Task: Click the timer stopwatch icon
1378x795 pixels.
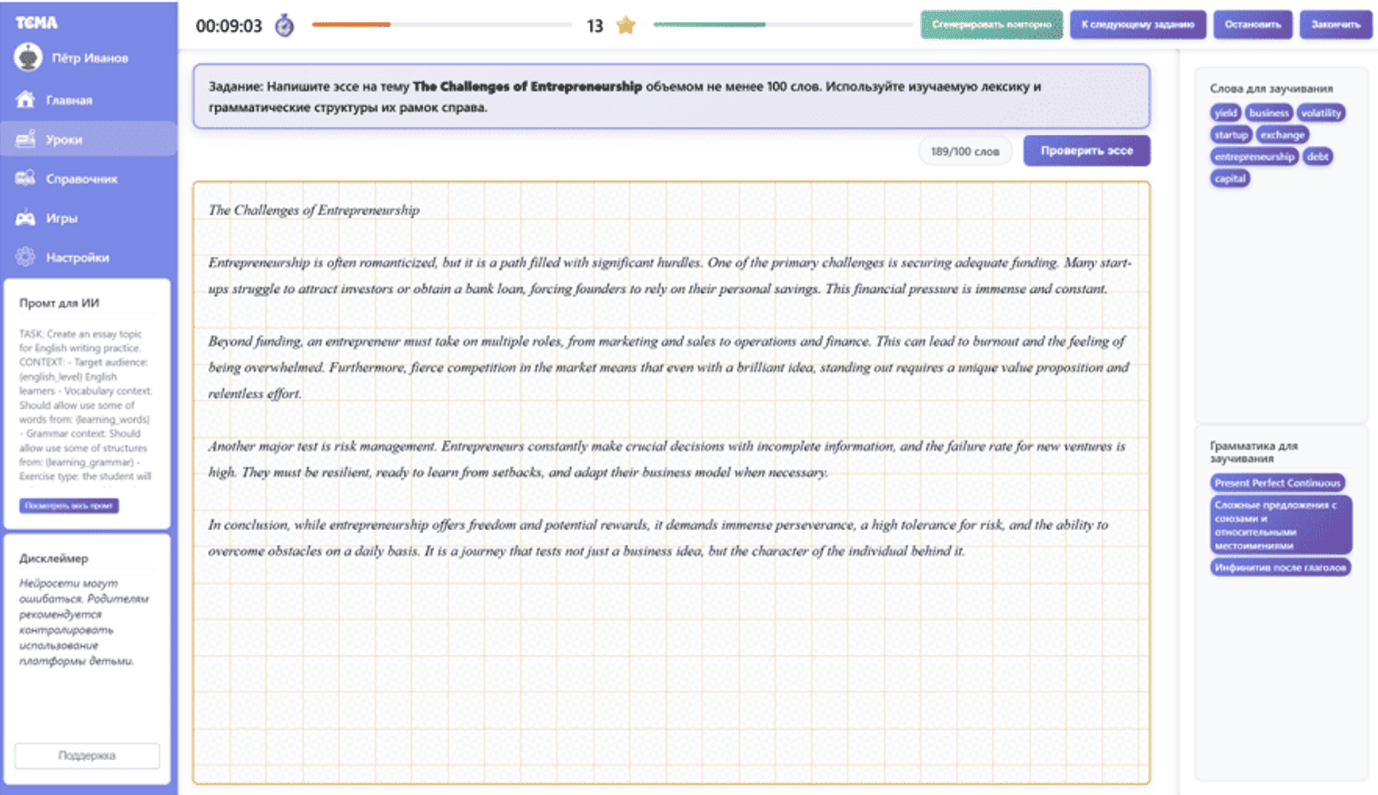Action: 284,25
